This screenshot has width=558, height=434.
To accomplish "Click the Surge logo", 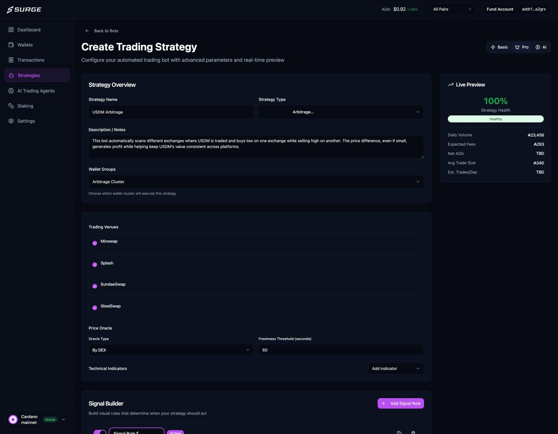I will 24,9.
